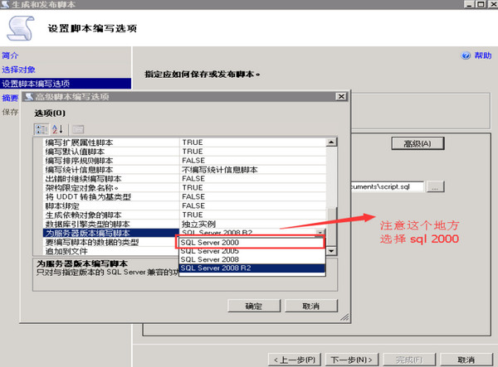Screen dimensions: 498x367
Task: Click the Categorized view icon in options toolbar
Action: tap(41, 129)
